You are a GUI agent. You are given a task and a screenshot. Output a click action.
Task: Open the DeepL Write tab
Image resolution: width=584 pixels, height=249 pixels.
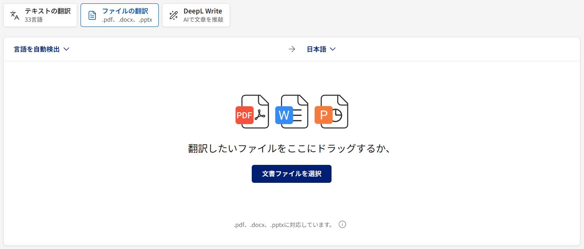coord(196,15)
